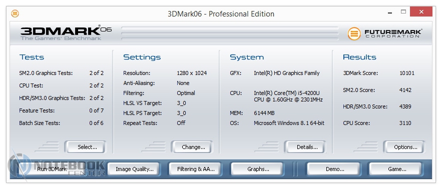Image resolution: width=442 pixels, height=189 pixels.
Task: Click the GFX text Intel(R) HD Graphics Family
Action: [x=287, y=73]
